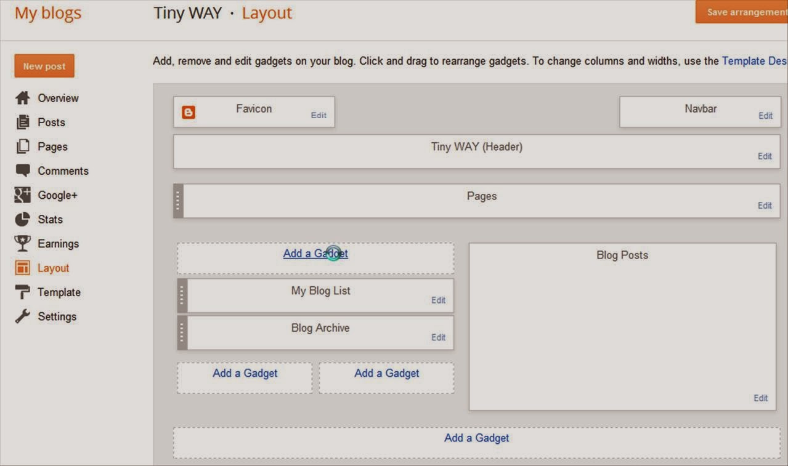788x466 pixels.
Task: Edit the Tiny WAY header gadget
Action: click(x=764, y=156)
